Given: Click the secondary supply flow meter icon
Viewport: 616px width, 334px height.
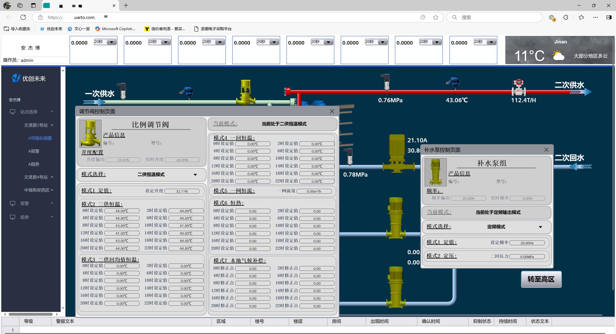Looking at the screenshot, I should [518, 87].
